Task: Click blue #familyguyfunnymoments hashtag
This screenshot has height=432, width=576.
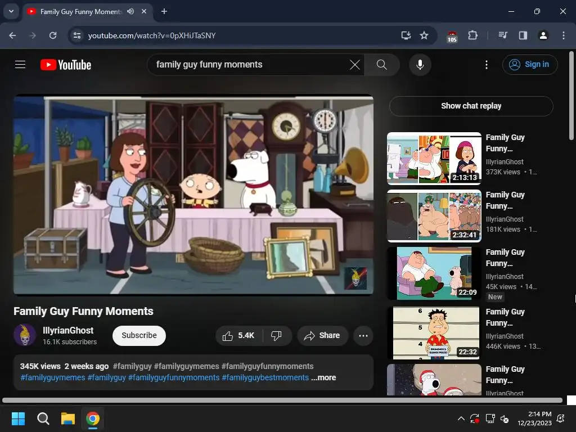Action: click(174, 377)
